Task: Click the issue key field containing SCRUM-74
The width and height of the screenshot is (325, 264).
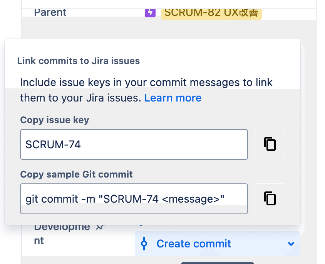Action: pos(134,144)
